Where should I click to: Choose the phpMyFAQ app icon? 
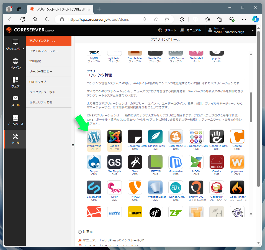[x=196, y=187]
